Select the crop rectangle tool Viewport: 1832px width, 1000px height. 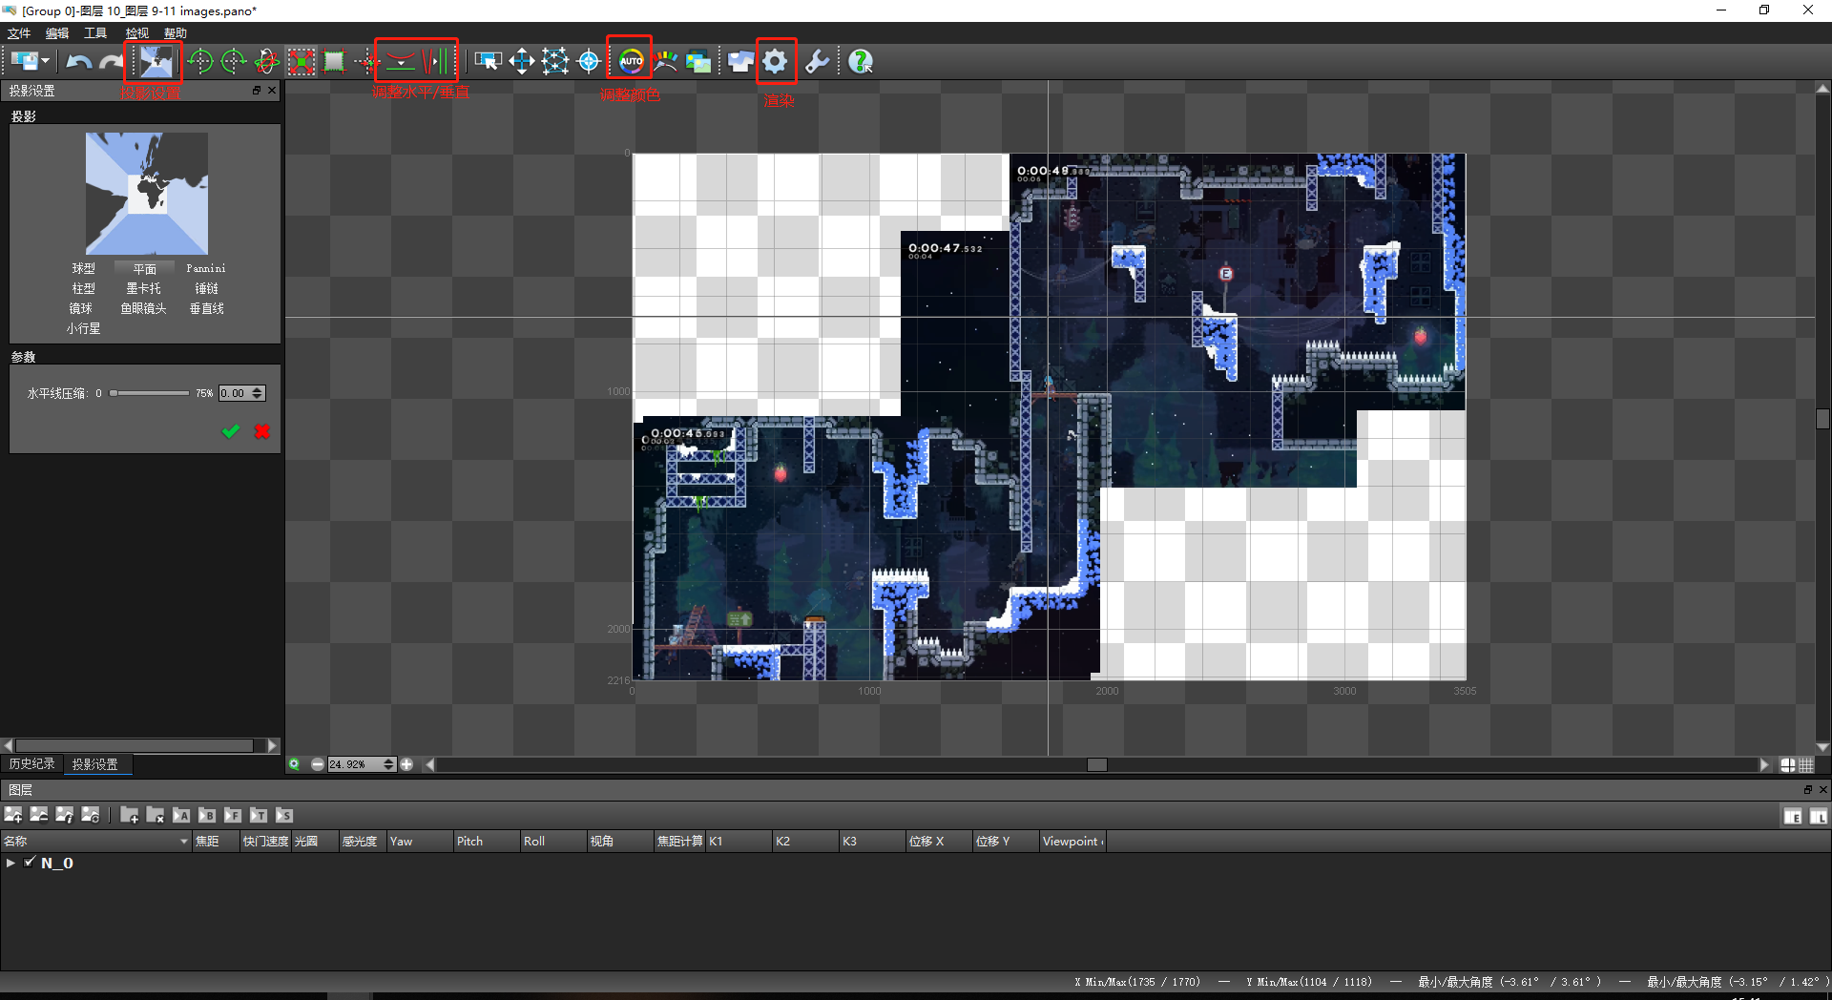coord(334,62)
